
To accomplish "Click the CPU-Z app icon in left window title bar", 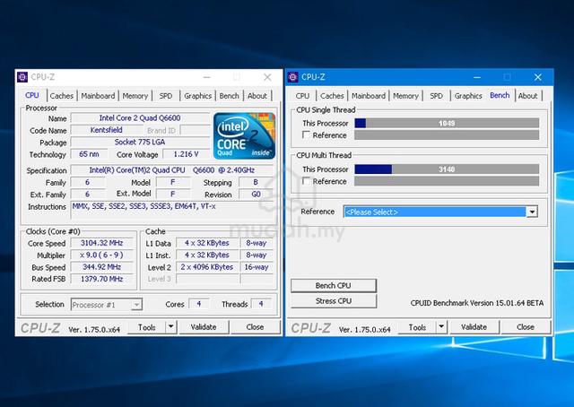I will 22,77.
